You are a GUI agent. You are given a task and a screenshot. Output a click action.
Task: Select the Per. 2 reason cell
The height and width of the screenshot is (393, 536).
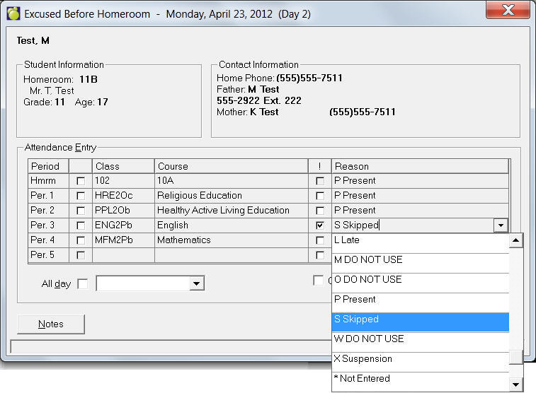tap(419, 211)
